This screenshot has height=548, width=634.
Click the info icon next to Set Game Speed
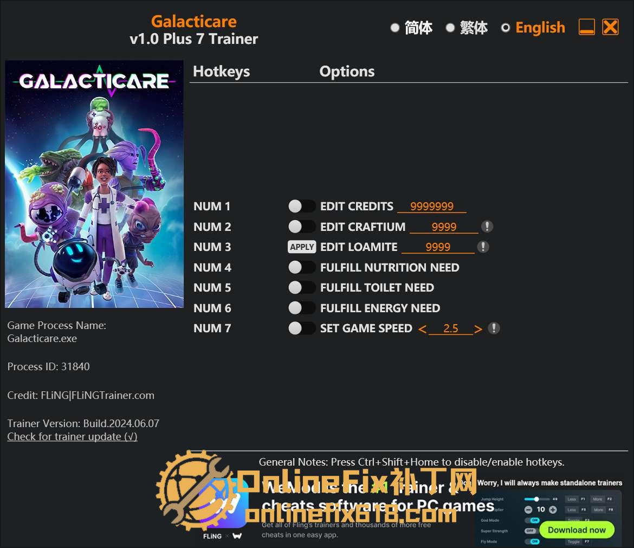point(494,328)
